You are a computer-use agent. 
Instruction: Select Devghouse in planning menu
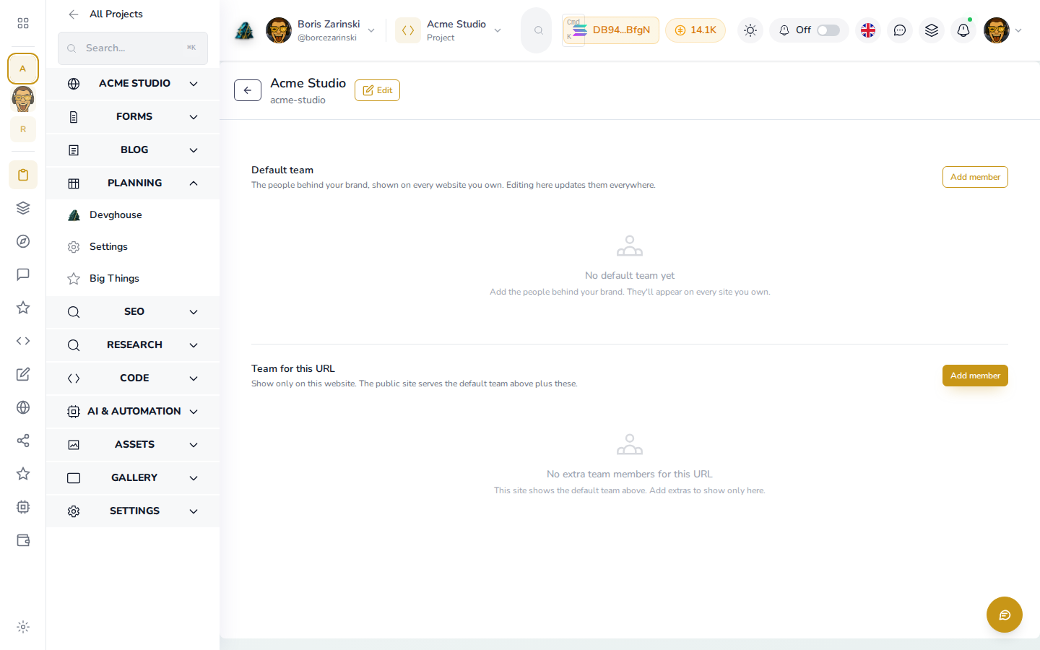(x=116, y=215)
